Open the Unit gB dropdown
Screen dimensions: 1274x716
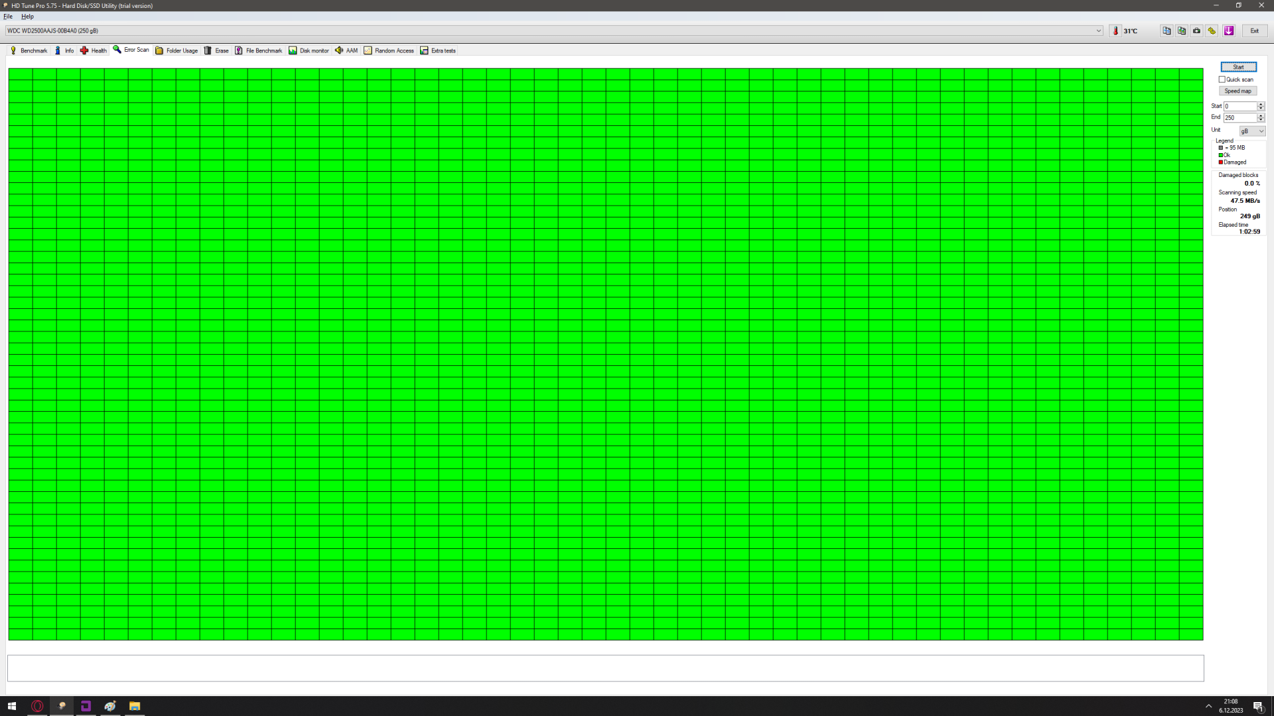coord(1253,131)
